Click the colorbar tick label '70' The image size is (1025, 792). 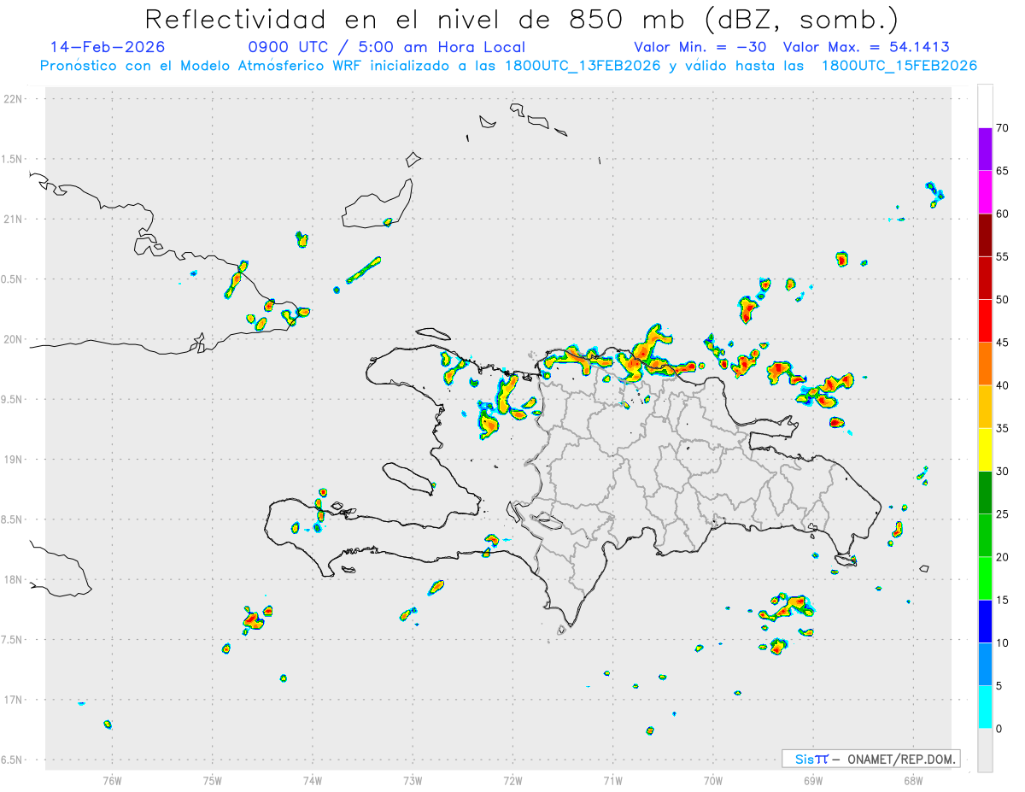(x=1003, y=128)
